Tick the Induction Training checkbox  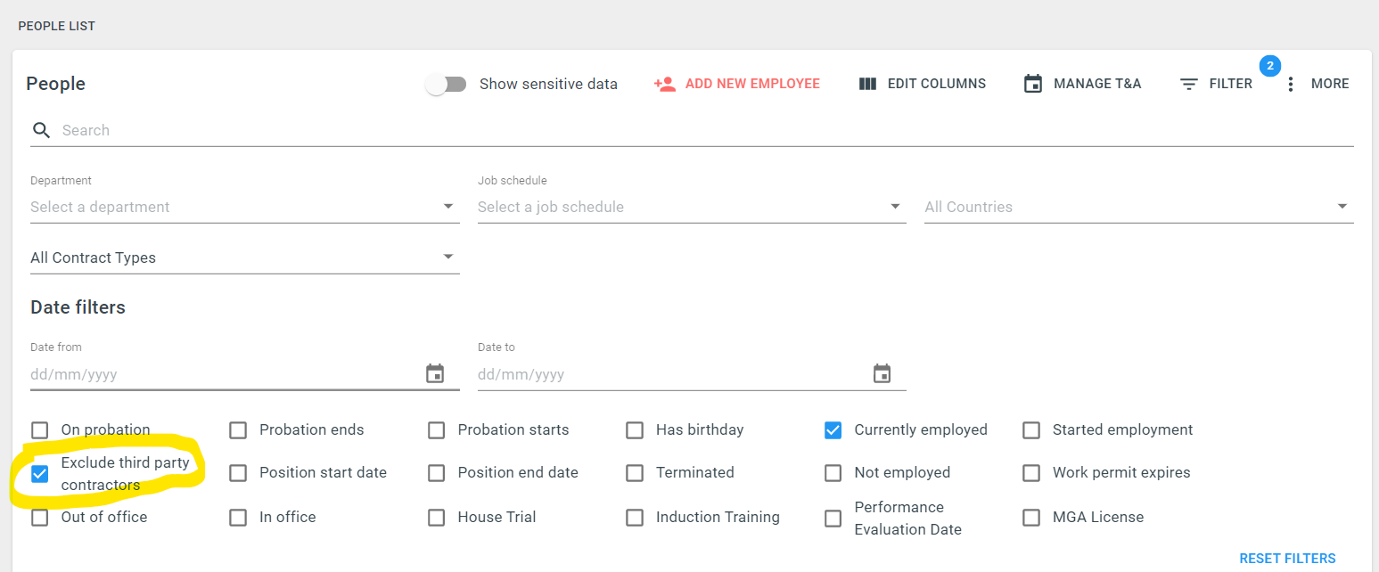pos(635,518)
